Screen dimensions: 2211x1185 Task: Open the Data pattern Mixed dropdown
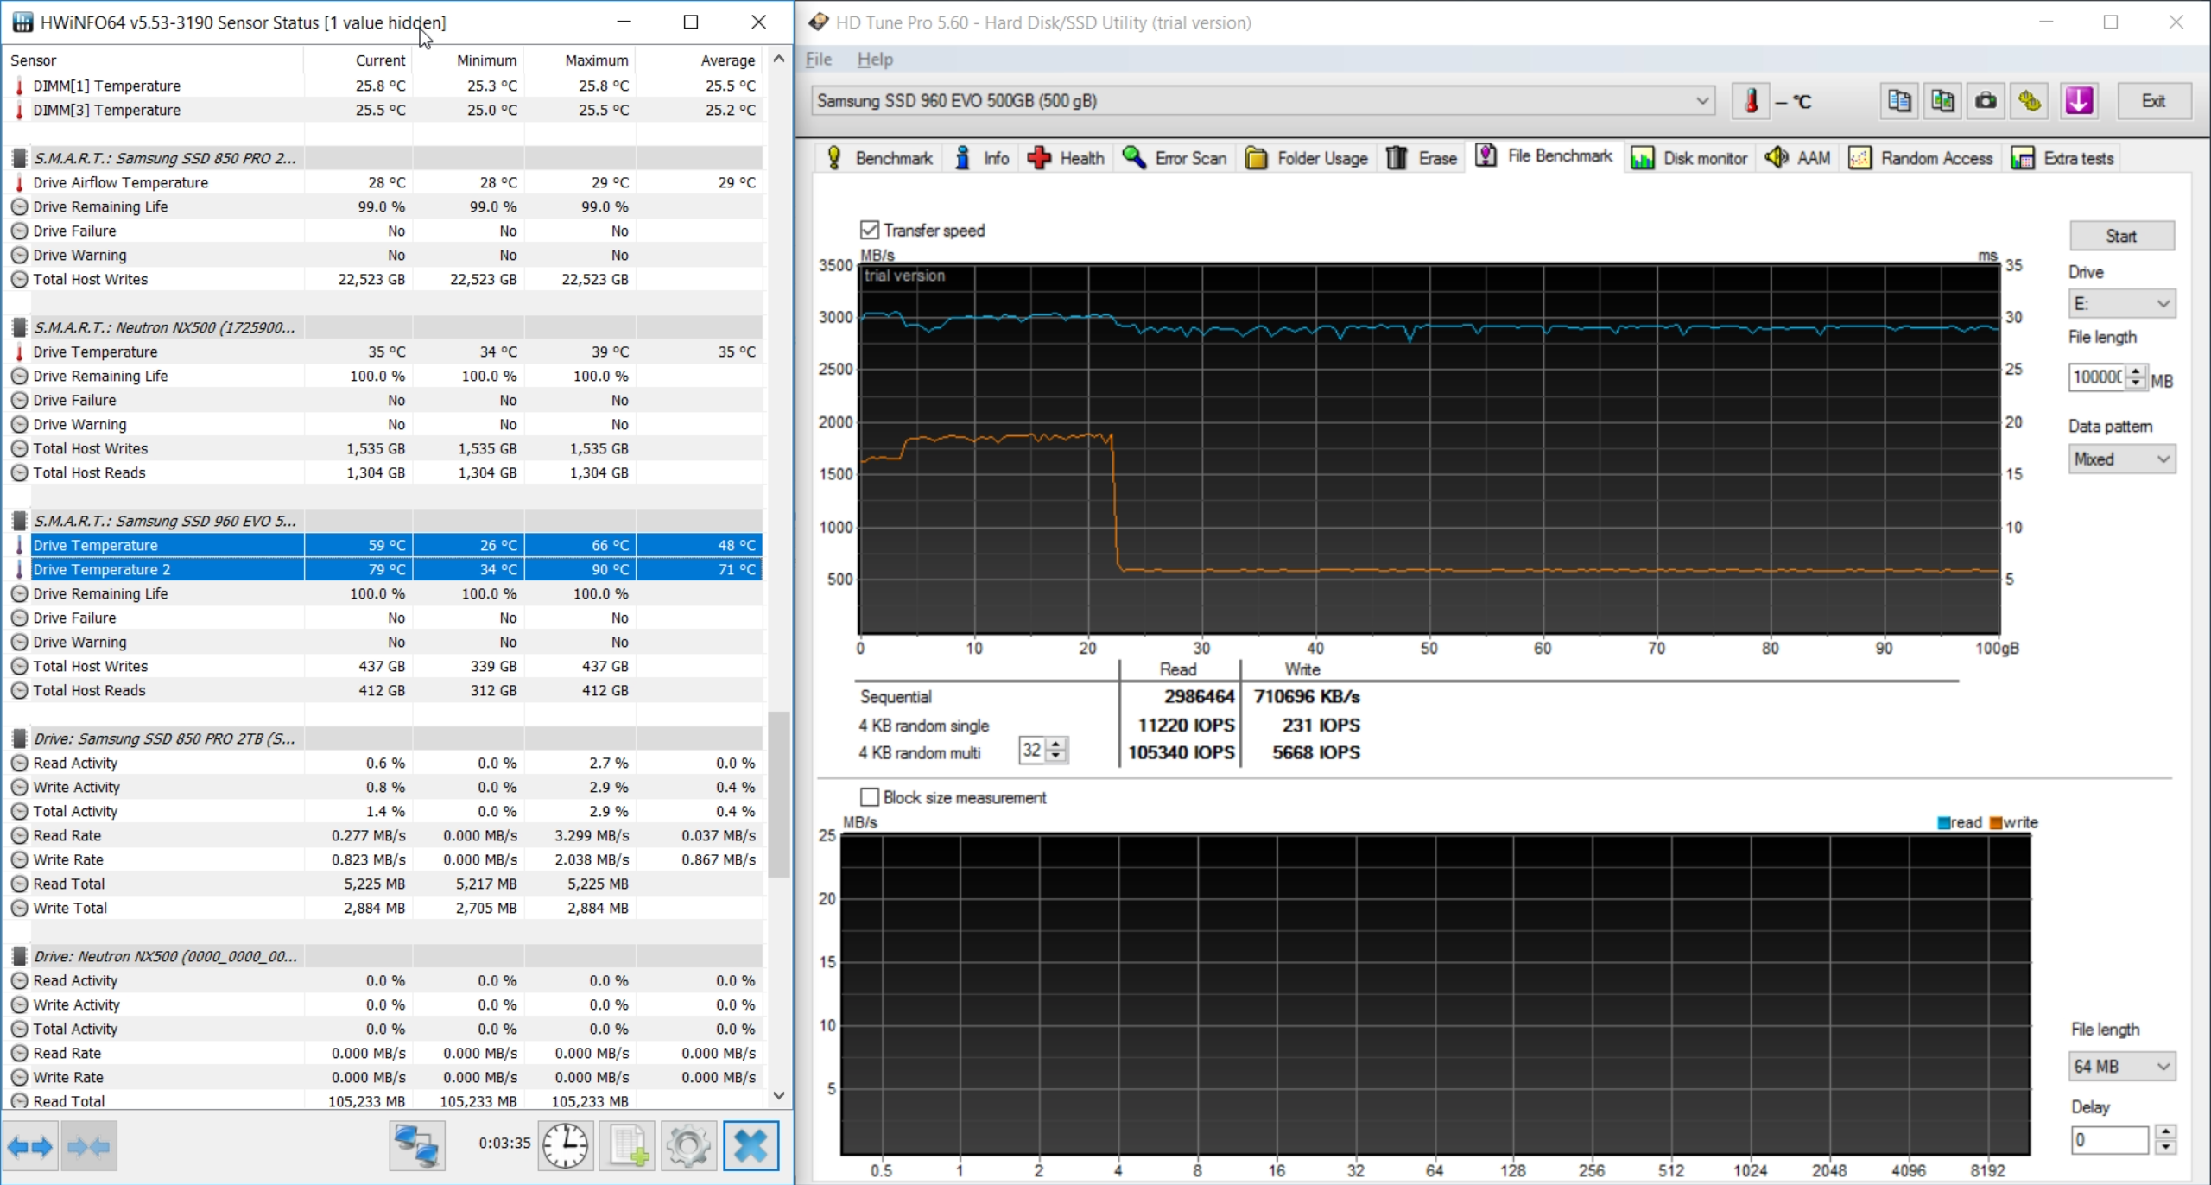point(2122,459)
